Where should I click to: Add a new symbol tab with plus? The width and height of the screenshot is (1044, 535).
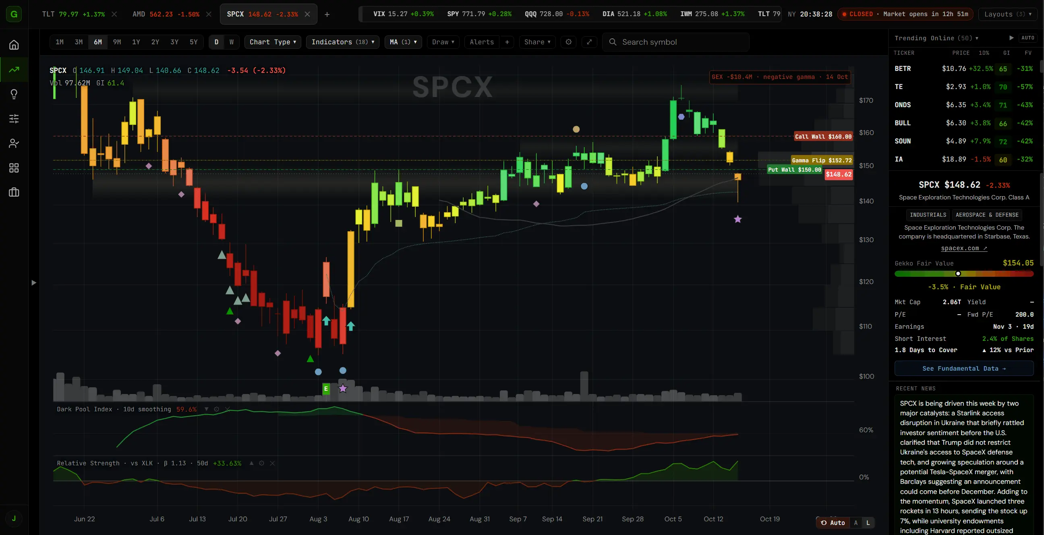(327, 14)
